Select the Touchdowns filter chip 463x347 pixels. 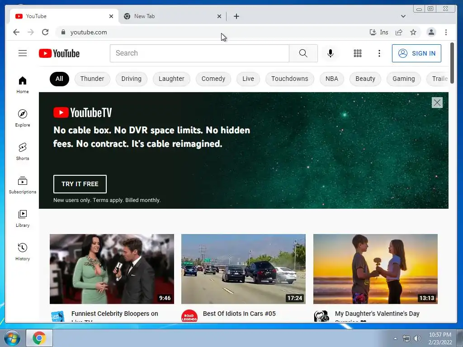pos(290,79)
